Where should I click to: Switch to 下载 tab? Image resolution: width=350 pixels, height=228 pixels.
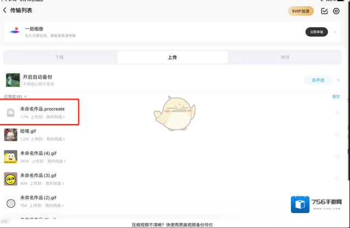coord(59,57)
